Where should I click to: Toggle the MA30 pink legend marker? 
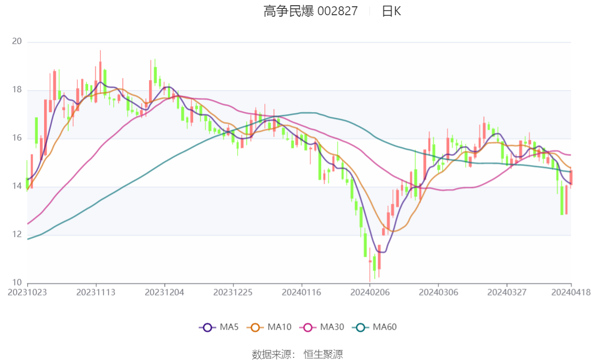tap(308, 327)
